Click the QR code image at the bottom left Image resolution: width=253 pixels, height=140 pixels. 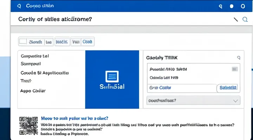click(28, 125)
